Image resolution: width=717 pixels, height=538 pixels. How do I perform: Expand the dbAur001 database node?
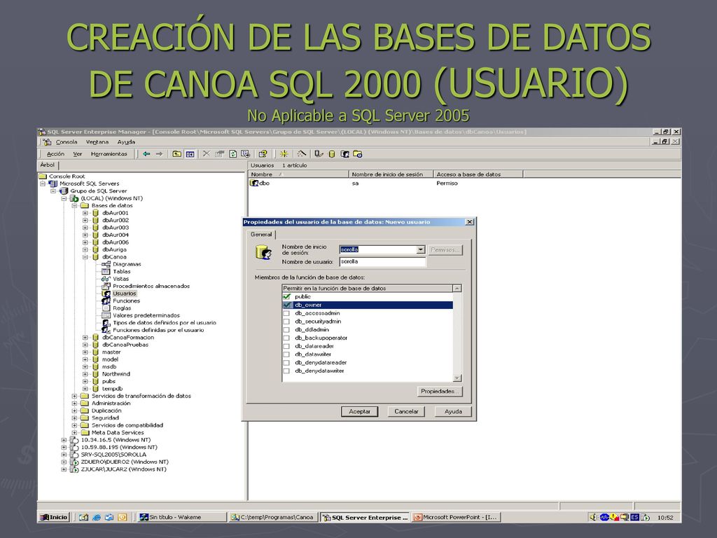pos(85,213)
